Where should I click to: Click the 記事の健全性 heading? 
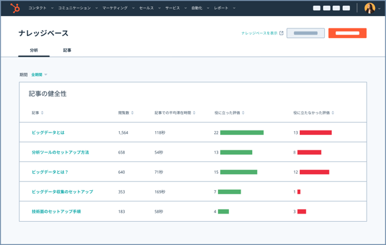point(48,94)
